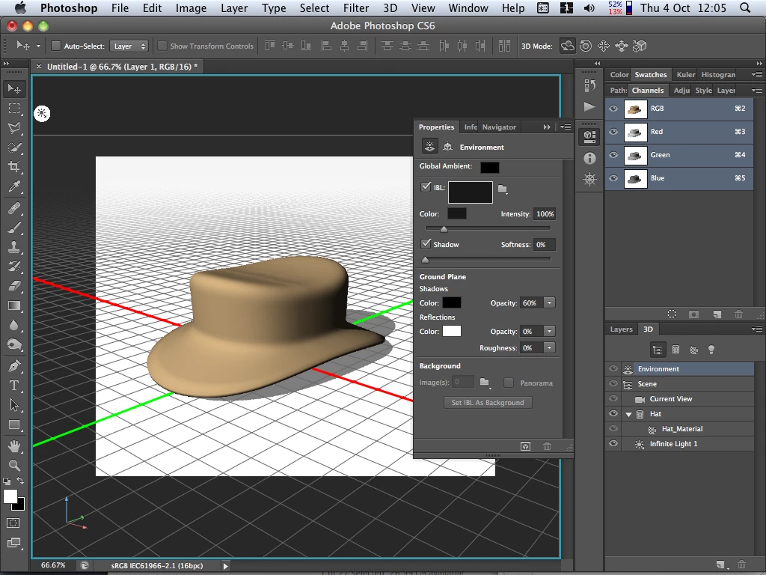This screenshot has width=766, height=575.
Task: Disable the Shadow checkbox
Action: (x=426, y=244)
